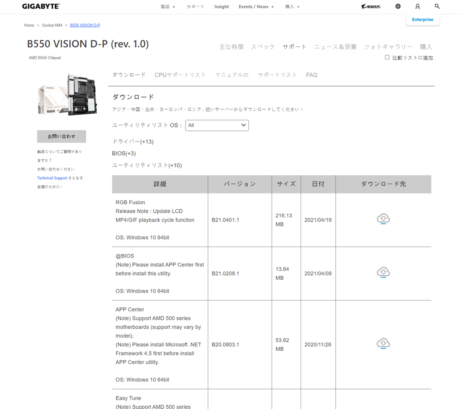
Task: Go to Socket AM4 breadcrumb
Action: [x=52, y=25]
